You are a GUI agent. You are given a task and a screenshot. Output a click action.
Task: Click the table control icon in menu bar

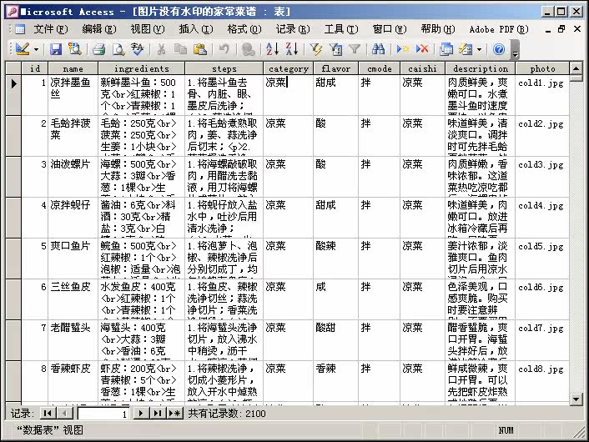19,29
